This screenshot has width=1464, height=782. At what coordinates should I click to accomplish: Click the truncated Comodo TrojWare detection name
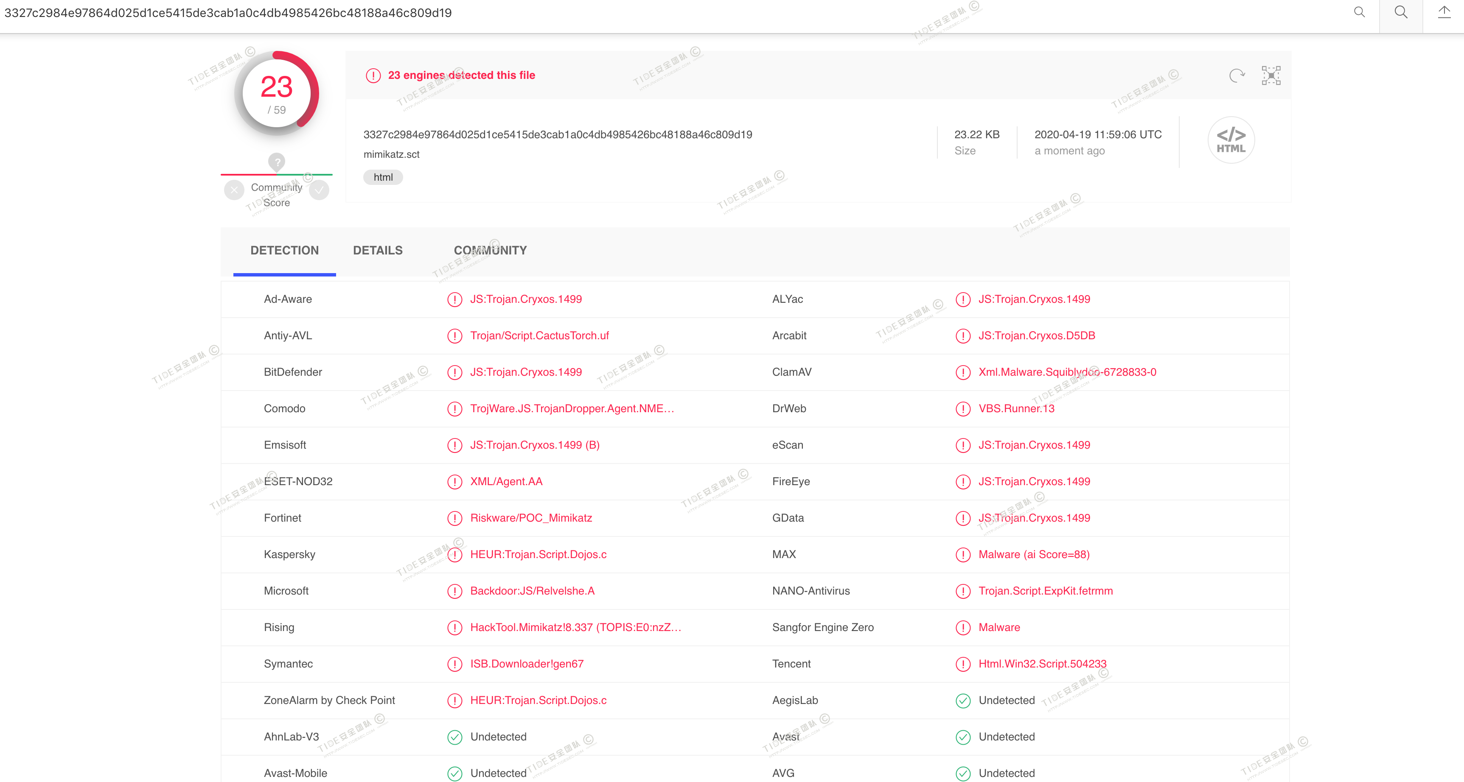pyautogui.click(x=572, y=408)
